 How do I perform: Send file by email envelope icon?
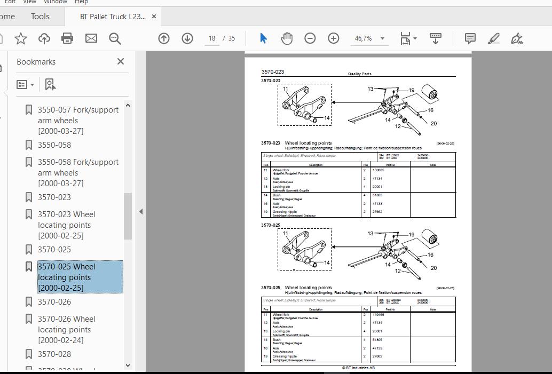pyautogui.click(x=91, y=38)
